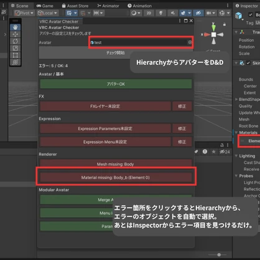260x260 pixels.
Task: Open the ruler snapping dropdown
Action: click(x=98, y=13)
